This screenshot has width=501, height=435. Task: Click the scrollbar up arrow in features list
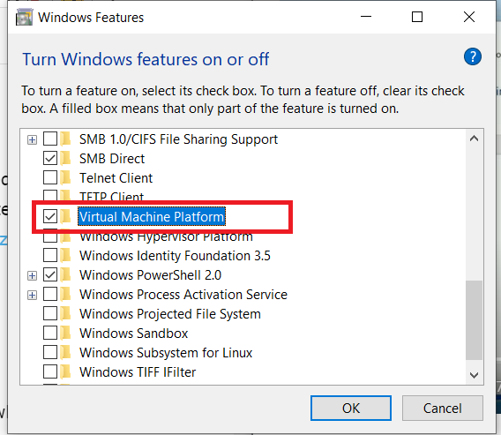[475, 139]
